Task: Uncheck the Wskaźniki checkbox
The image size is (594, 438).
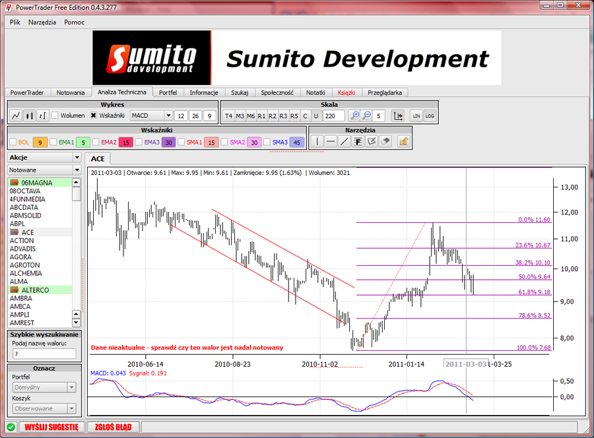Action: [93, 115]
